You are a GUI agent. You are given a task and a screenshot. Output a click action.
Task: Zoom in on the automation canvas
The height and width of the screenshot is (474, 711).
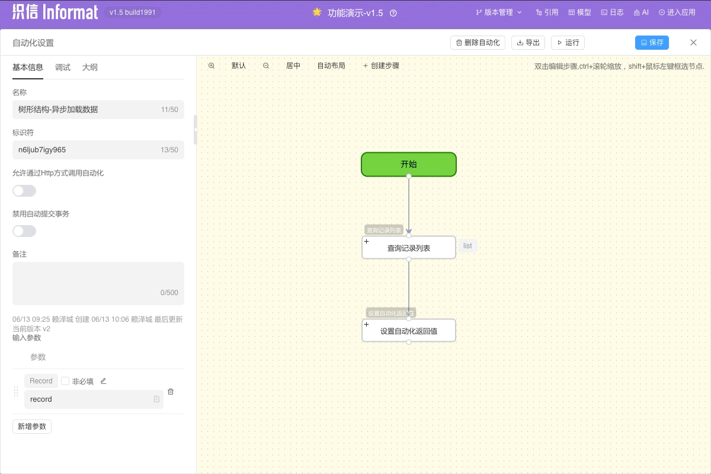coord(212,66)
